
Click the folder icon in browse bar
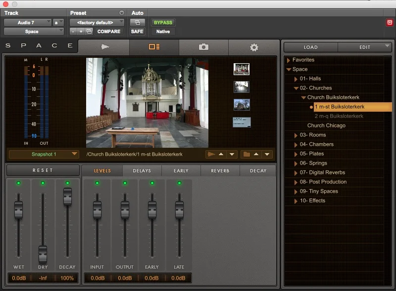click(x=247, y=154)
